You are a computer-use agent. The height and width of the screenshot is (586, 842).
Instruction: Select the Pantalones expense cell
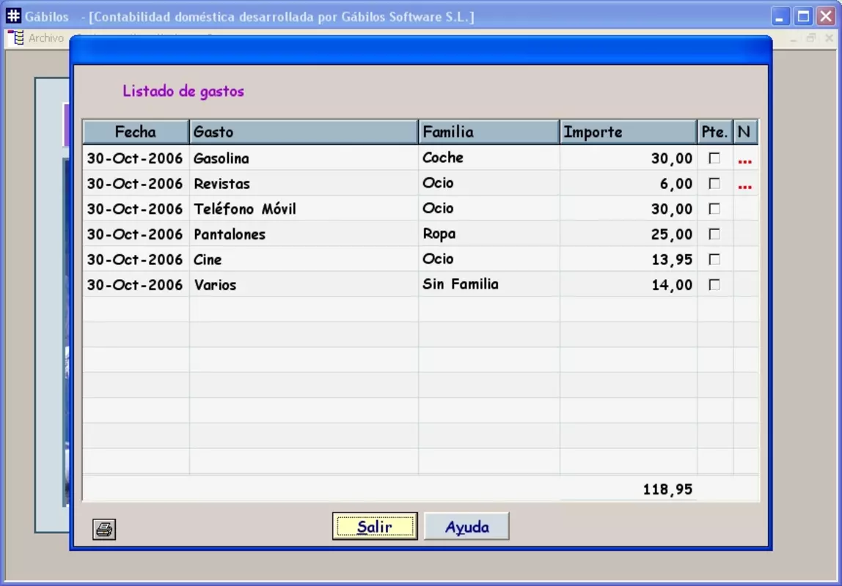point(304,234)
